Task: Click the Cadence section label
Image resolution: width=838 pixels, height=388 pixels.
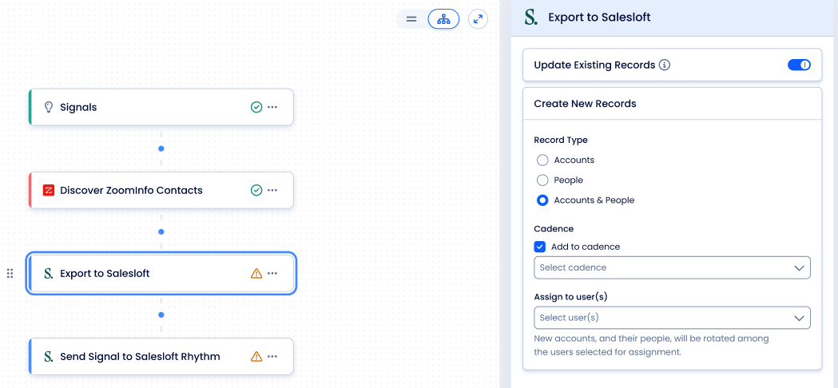Action: 554,229
